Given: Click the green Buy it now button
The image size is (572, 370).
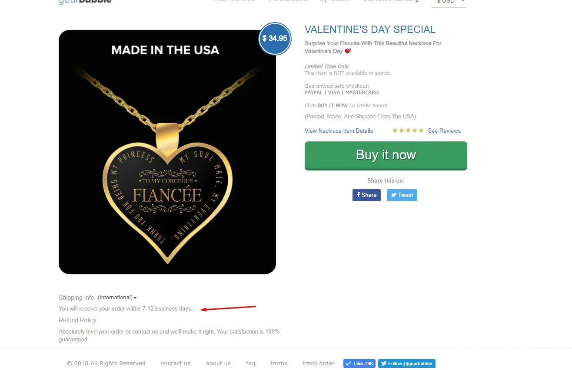Looking at the screenshot, I should pyautogui.click(x=386, y=155).
